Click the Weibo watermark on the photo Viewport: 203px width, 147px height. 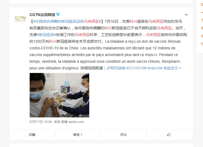(84, 116)
